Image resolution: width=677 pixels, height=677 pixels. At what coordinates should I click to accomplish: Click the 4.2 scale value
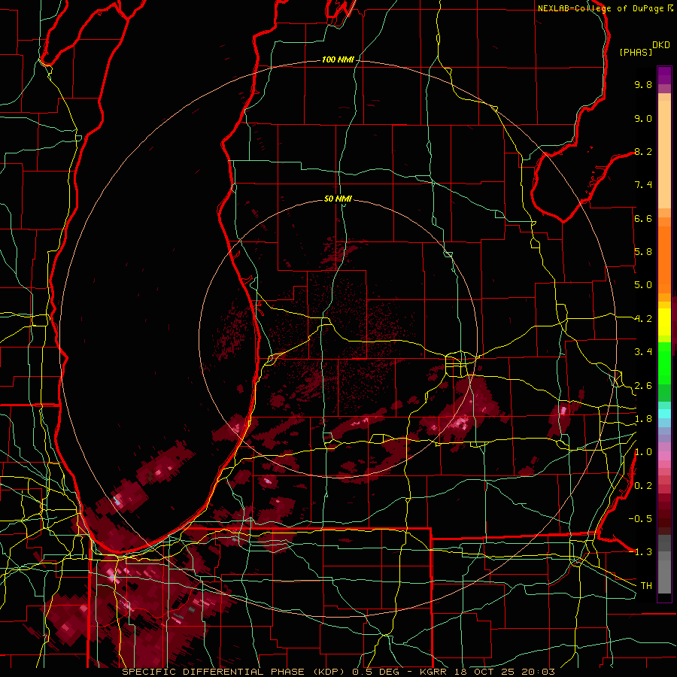[643, 319]
